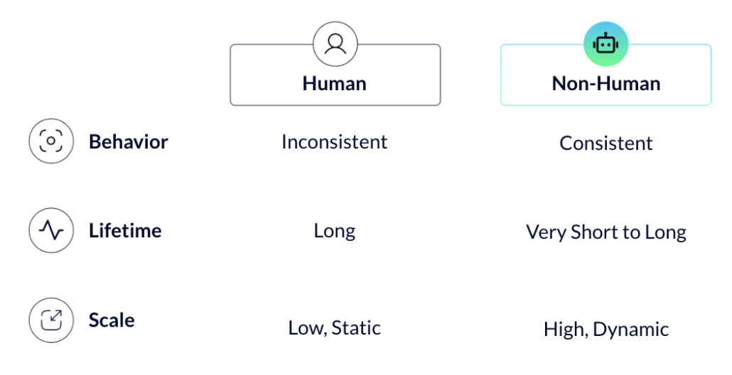Select the Low, Static scale value
The width and height of the screenshot is (732, 375).
[x=334, y=328]
